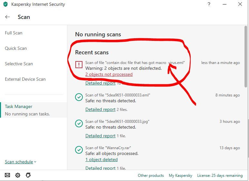Expand the Scan schedule dropdown
The height and width of the screenshot is (181, 249).
pos(21,162)
